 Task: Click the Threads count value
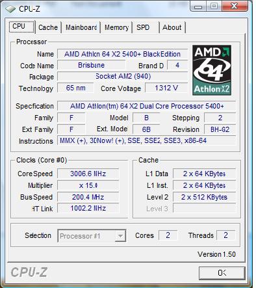(x=225, y=235)
